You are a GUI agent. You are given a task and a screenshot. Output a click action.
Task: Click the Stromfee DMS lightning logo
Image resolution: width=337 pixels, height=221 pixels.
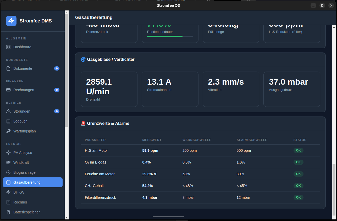point(11,21)
